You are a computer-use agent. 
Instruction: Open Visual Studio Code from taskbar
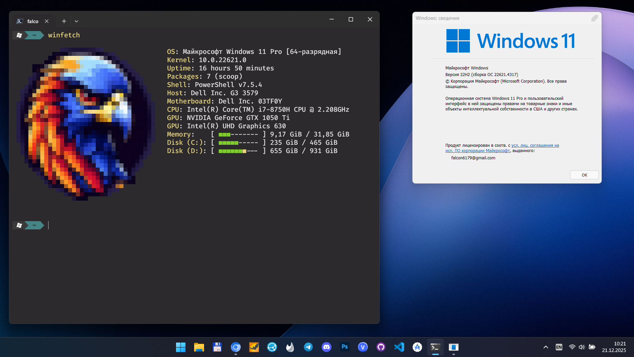coord(399,347)
